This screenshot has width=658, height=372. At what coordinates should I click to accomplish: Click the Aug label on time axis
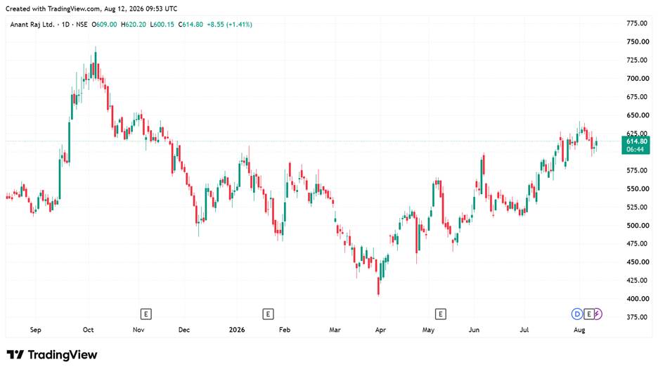[579, 330]
